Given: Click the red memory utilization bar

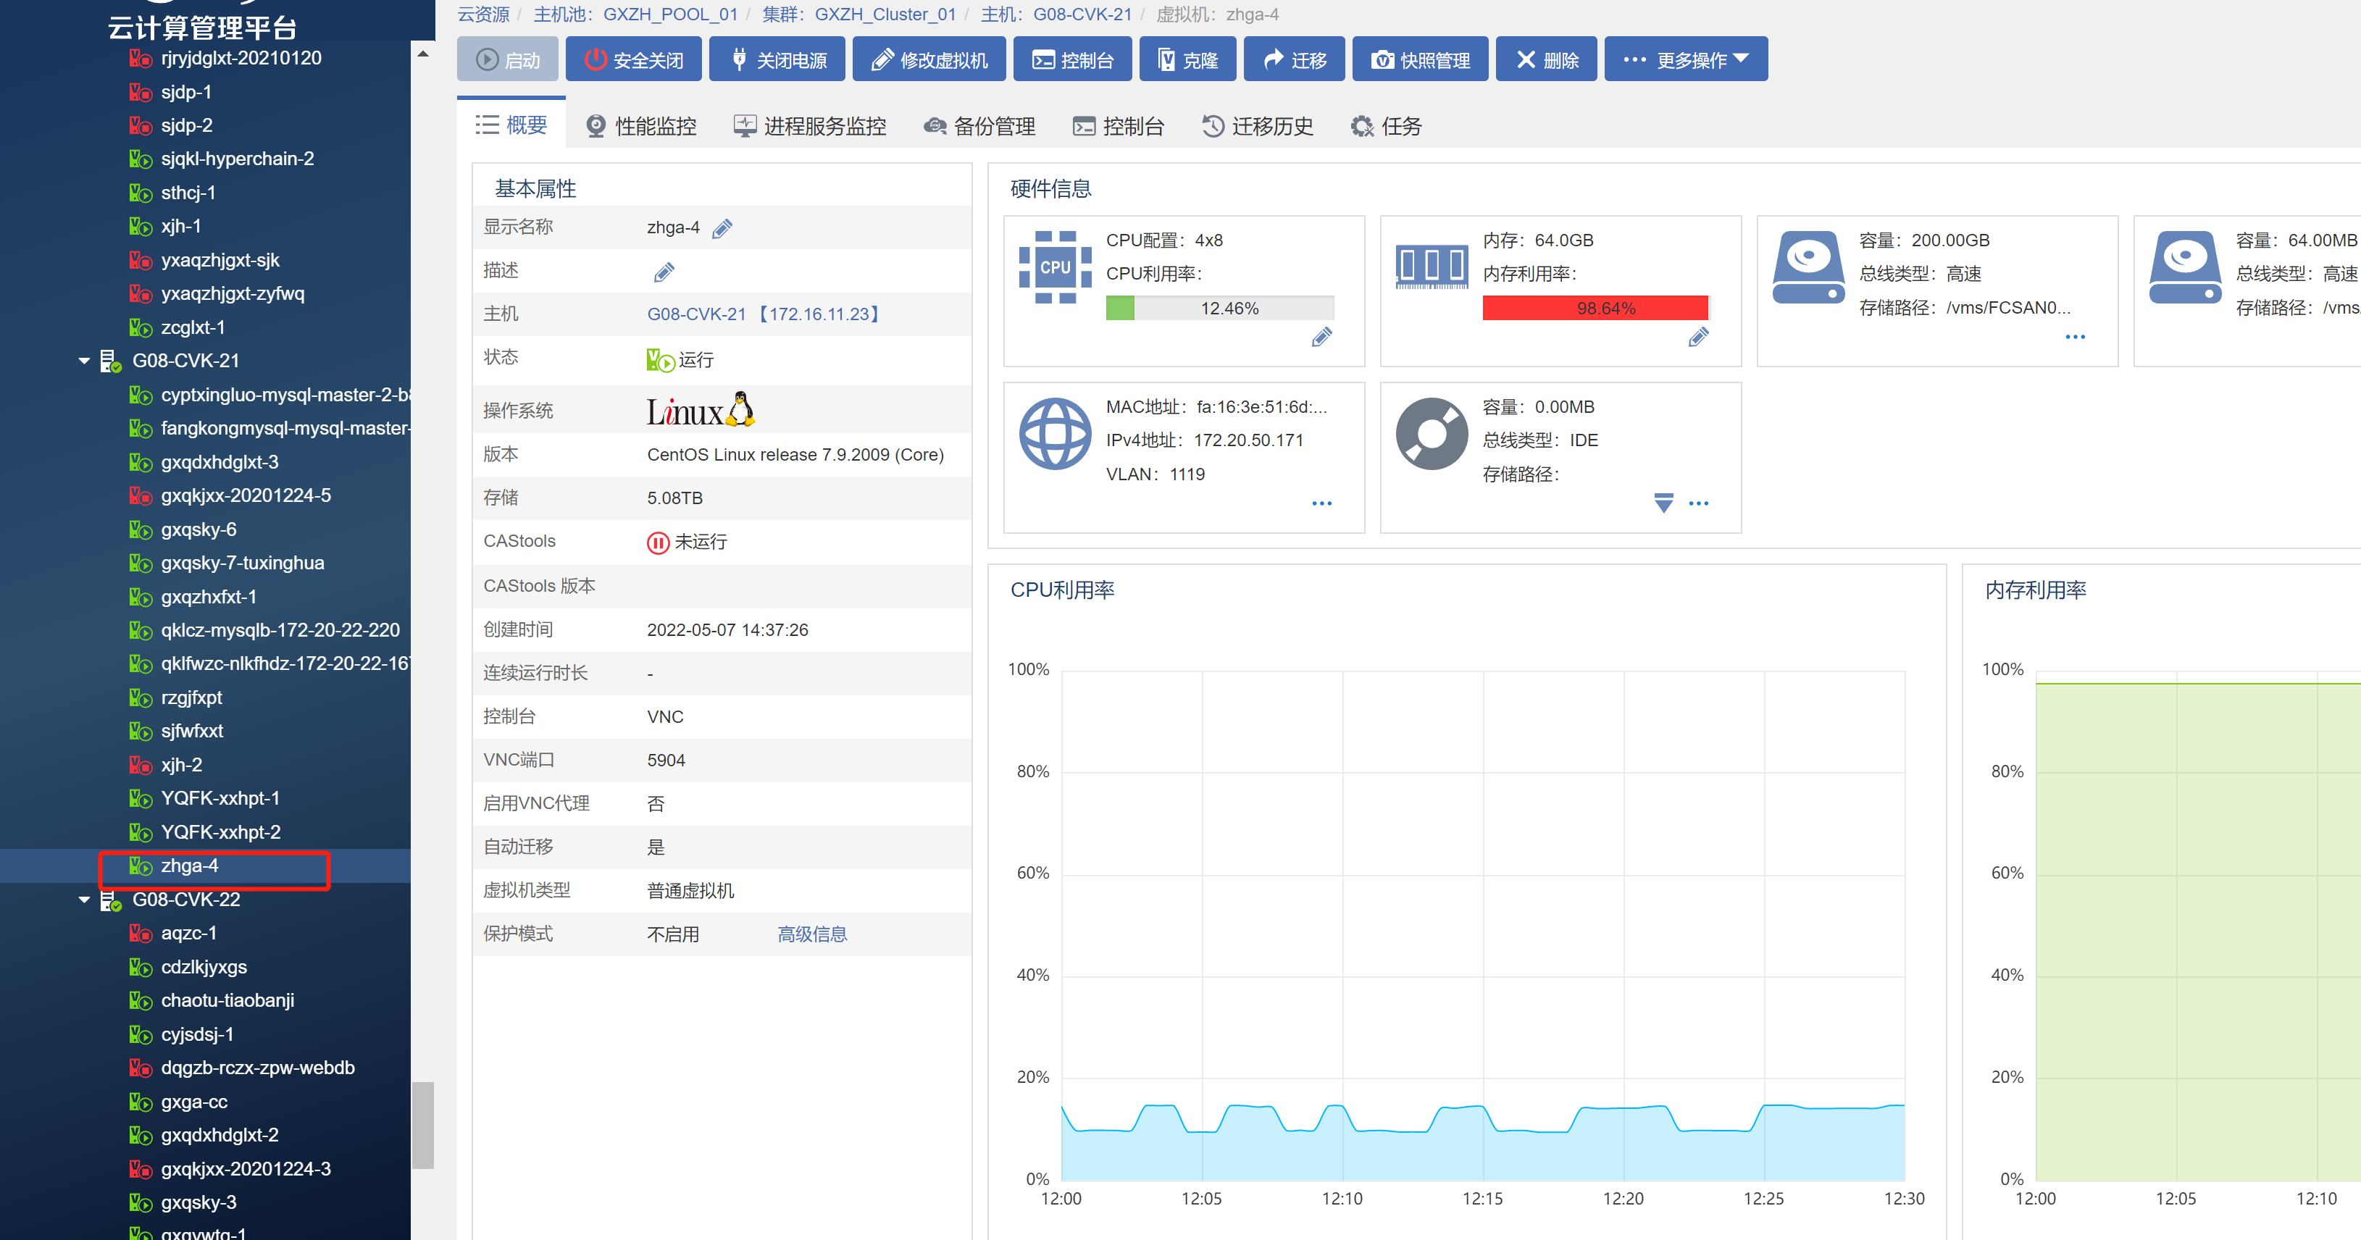Looking at the screenshot, I should click(x=1595, y=308).
